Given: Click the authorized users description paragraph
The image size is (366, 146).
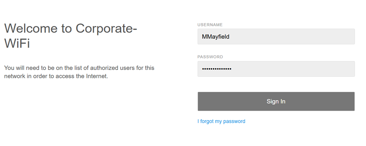Looking at the screenshot, I should click(79, 72).
